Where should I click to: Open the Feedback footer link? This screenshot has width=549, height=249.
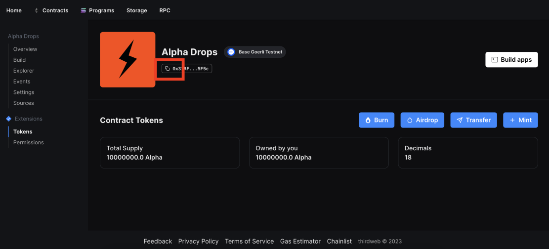click(x=158, y=241)
